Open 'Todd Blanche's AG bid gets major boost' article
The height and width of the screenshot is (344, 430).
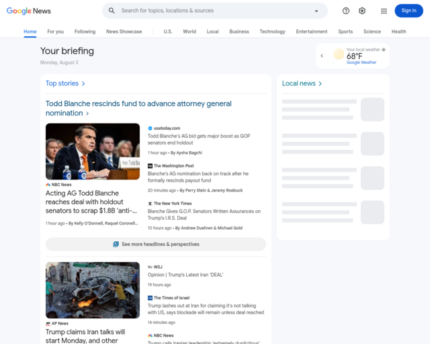(199, 139)
